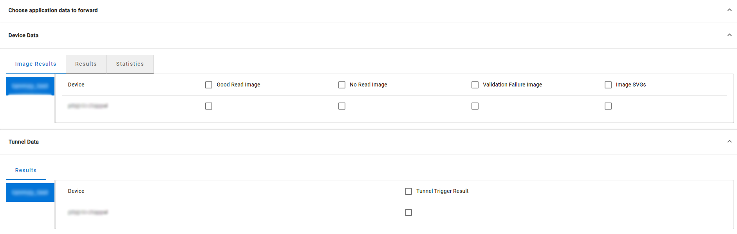Enable the Validation Failure Image header checkbox
Viewport: 737px width, 234px height.
(475, 85)
